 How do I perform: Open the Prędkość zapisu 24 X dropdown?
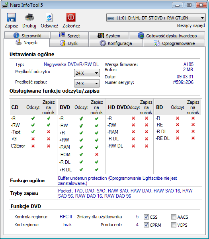[x=87, y=84]
